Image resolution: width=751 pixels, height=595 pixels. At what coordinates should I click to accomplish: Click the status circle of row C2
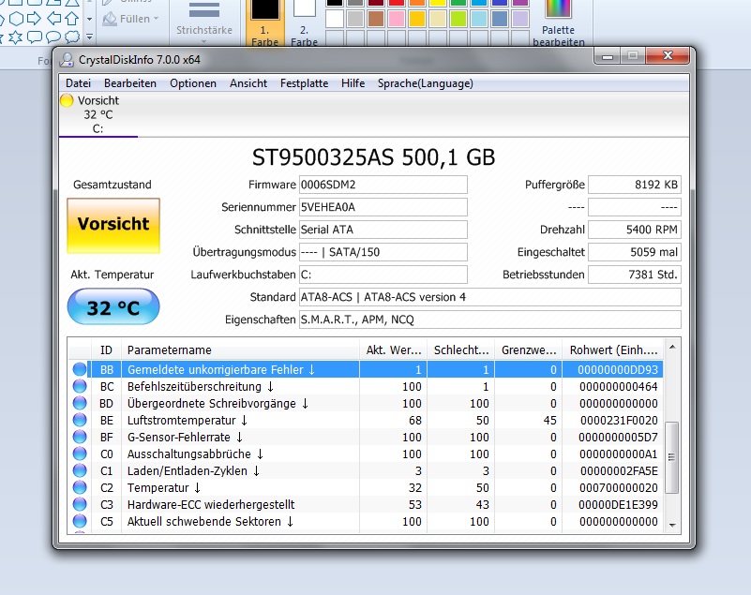[80, 488]
